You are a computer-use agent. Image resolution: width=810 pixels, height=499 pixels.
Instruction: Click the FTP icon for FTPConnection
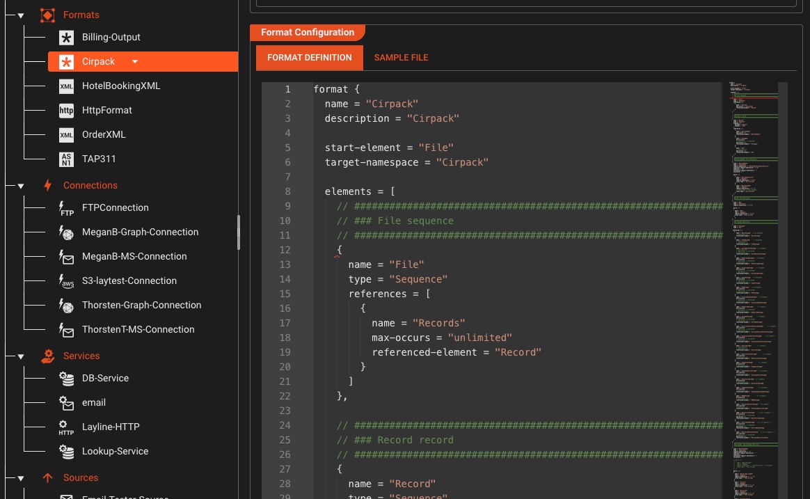(66, 207)
